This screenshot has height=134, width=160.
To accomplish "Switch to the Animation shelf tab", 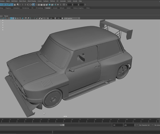I will pos(17,8).
